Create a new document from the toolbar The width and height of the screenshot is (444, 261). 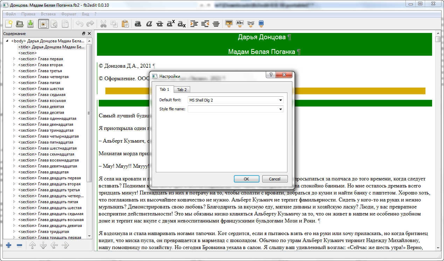tap(9, 24)
